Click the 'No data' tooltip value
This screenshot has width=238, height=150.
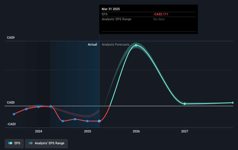pyautogui.click(x=159, y=19)
